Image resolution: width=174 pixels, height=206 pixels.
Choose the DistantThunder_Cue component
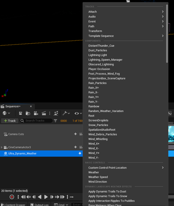point(125,46)
